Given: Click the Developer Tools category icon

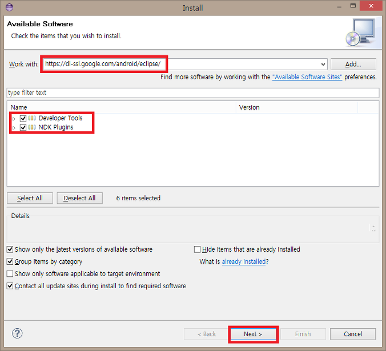Looking at the screenshot, I should pos(32,118).
